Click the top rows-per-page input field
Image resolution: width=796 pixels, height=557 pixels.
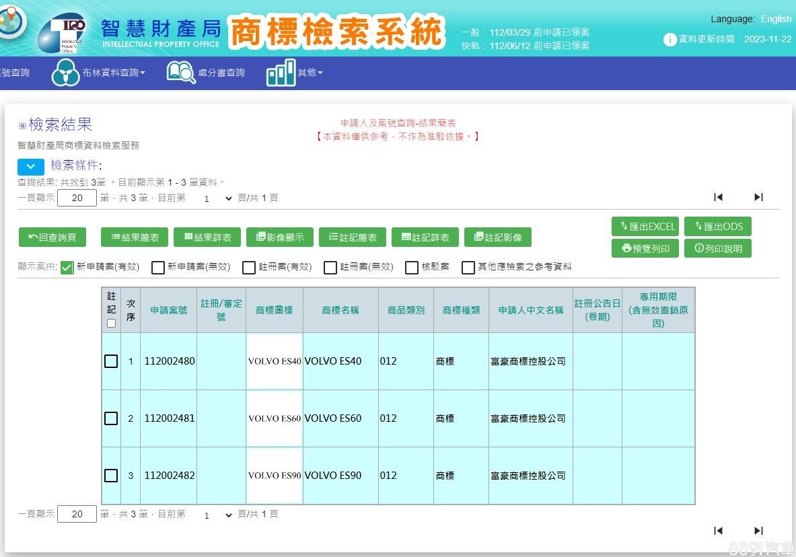(x=77, y=198)
